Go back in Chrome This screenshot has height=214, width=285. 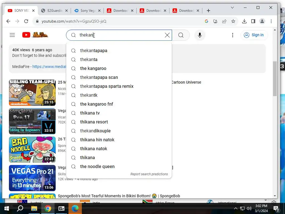click(x=8, y=21)
